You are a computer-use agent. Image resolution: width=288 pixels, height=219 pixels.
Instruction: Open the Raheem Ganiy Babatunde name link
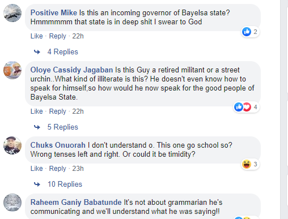pos(76,202)
